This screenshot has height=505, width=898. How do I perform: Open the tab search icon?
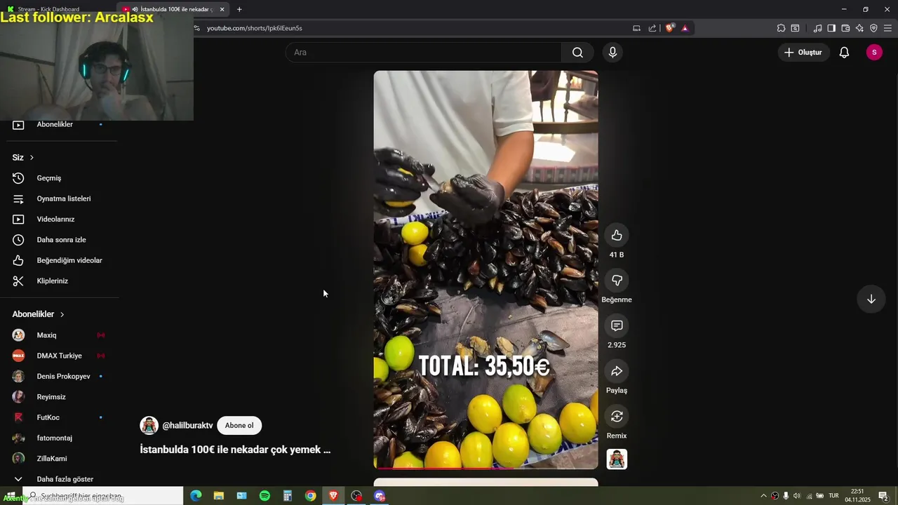point(795,28)
